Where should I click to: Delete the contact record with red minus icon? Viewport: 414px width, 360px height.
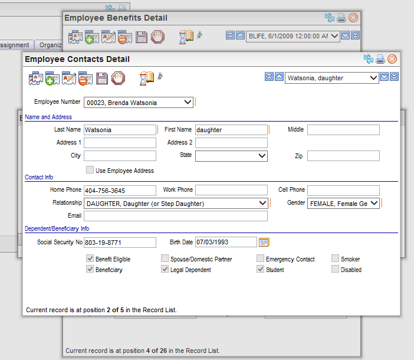(86, 78)
